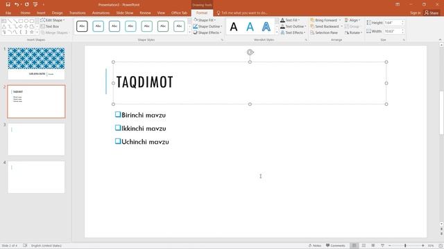Open the Shape Outline dropdown

point(207,26)
